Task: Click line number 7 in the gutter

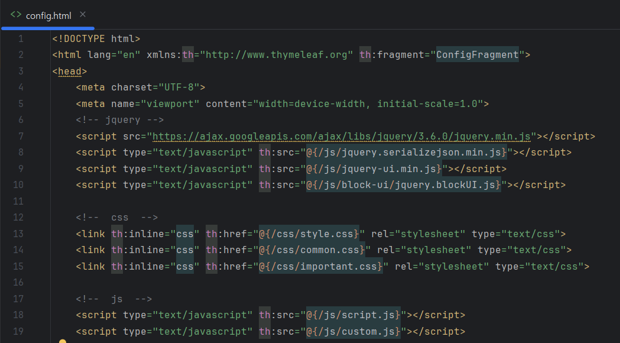Action: [21, 136]
